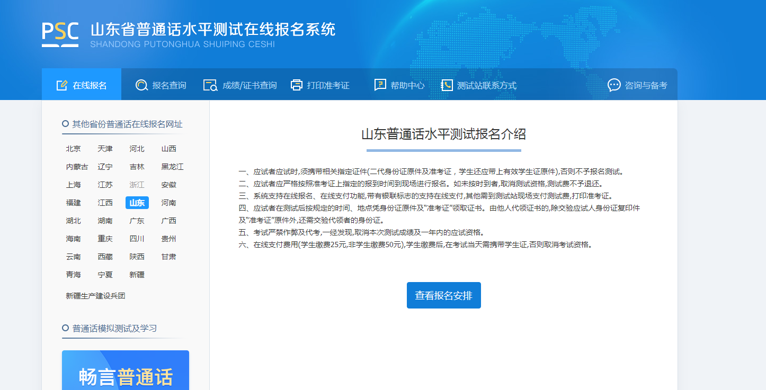Click the PSC logo in header
Viewport: 766px width, 390px height.
point(60,35)
